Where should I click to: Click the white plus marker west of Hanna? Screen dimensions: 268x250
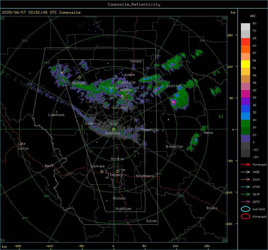click(168, 120)
